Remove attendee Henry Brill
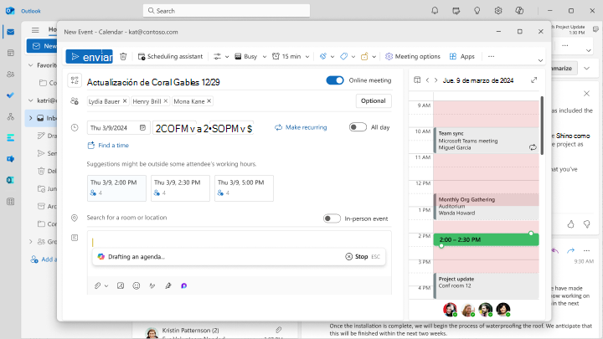The width and height of the screenshot is (603, 339). pos(166,101)
